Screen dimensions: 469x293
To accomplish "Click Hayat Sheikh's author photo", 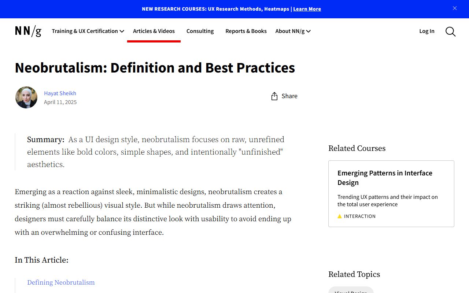I will pyautogui.click(x=26, y=97).
